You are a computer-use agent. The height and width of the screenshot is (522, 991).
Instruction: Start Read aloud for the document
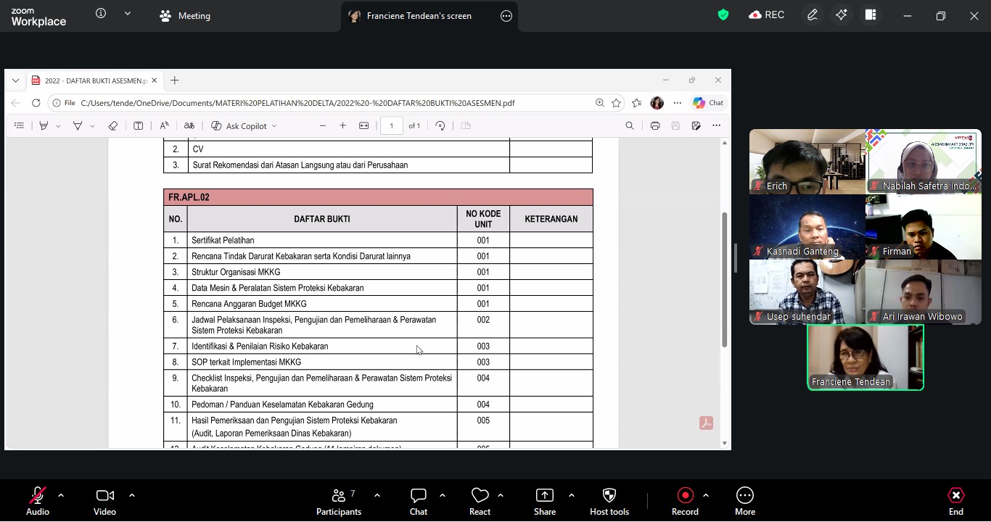tap(164, 125)
